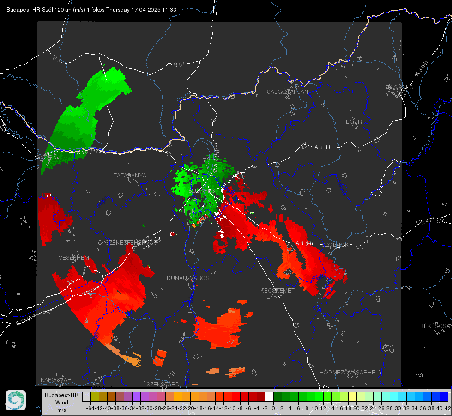452x416 pixels.
Task: Click the KECSKEMÉT city label
Action: coord(277,290)
